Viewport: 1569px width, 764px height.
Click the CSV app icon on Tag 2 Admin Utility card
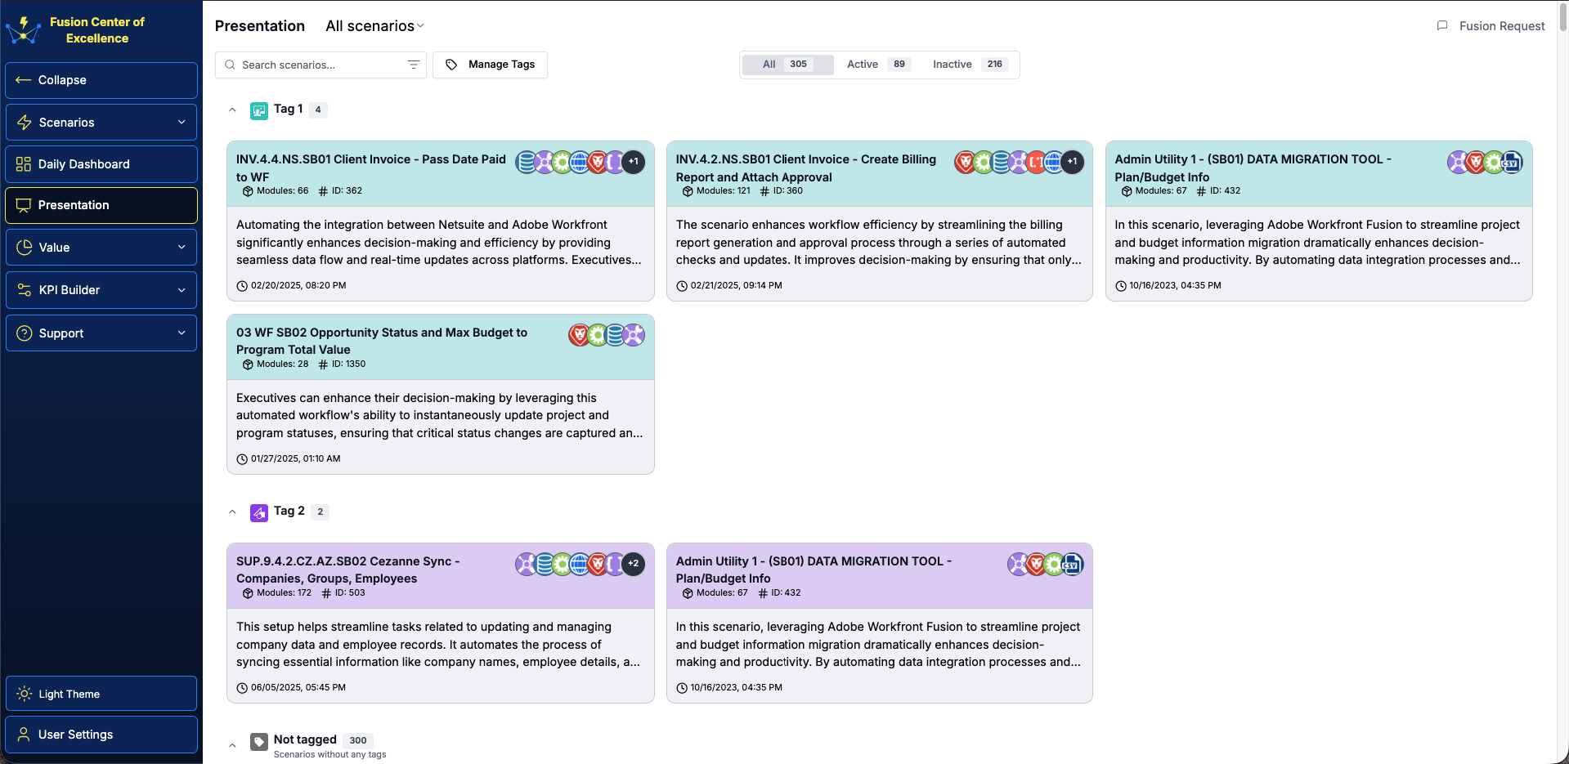(1072, 564)
